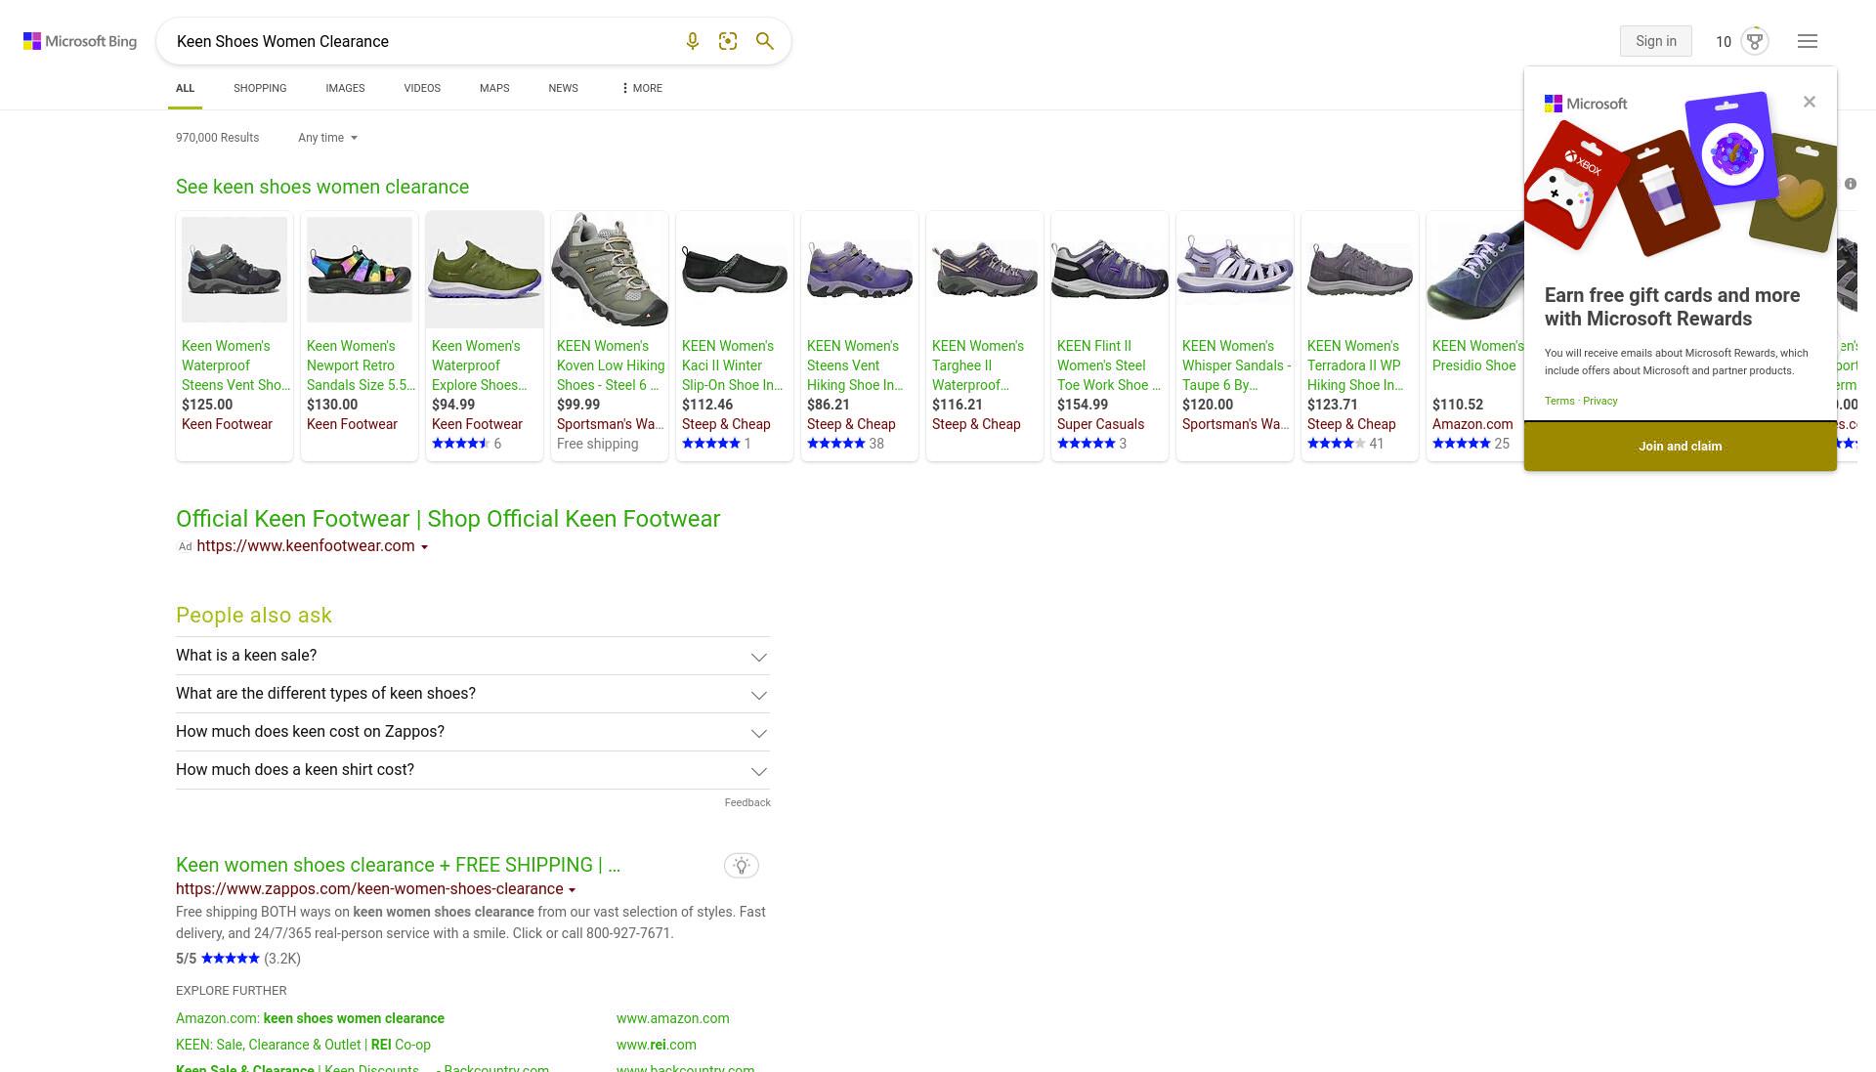Click the lightbulb icon on Zappos result
The width and height of the screenshot is (1876, 1072).
point(742,866)
